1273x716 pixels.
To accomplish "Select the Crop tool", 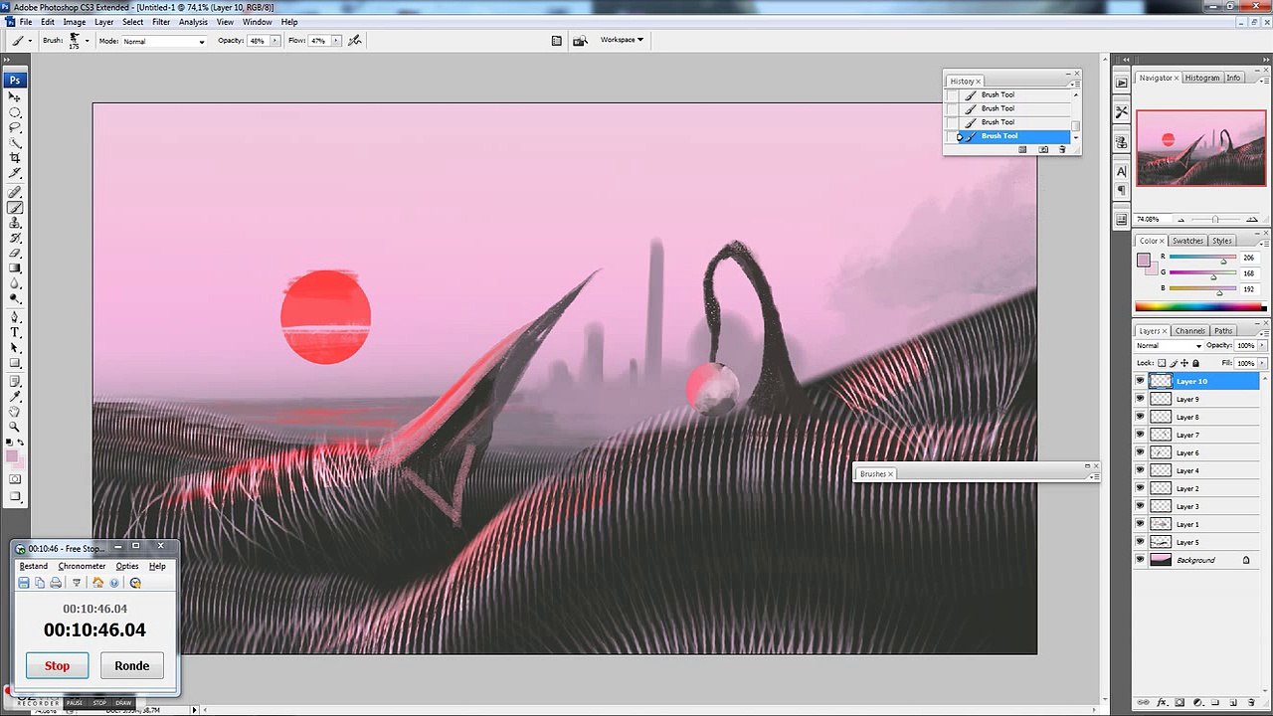I will (x=16, y=157).
